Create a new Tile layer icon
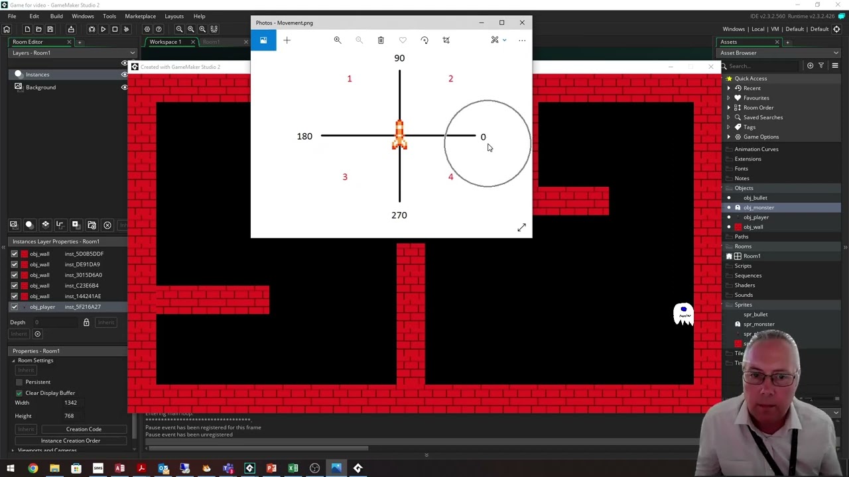This screenshot has height=477, width=849. (x=45, y=225)
